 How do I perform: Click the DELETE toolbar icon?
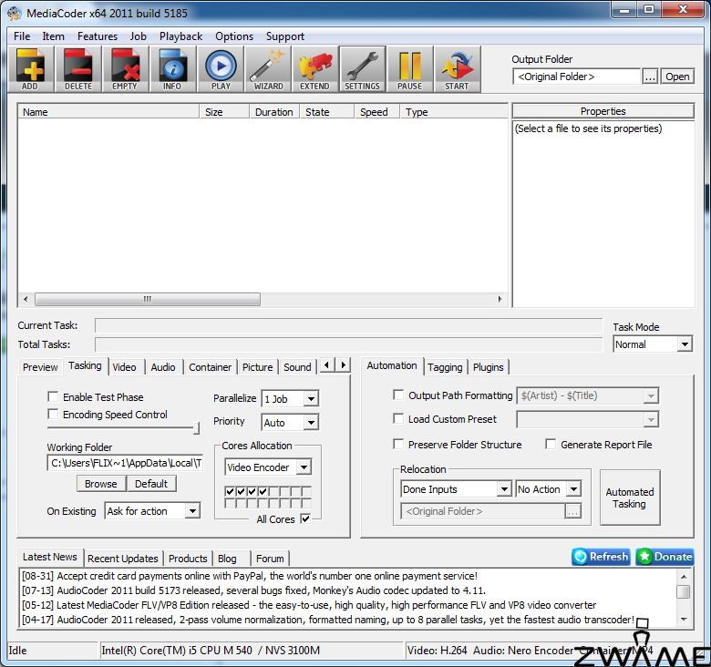coord(78,69)
